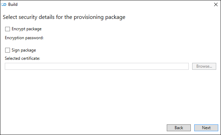This screenshot has height=135, width=221.
Task: Click the word 'password:' in the encryption label
Action: pyautogui.click(x=34, y=38)
